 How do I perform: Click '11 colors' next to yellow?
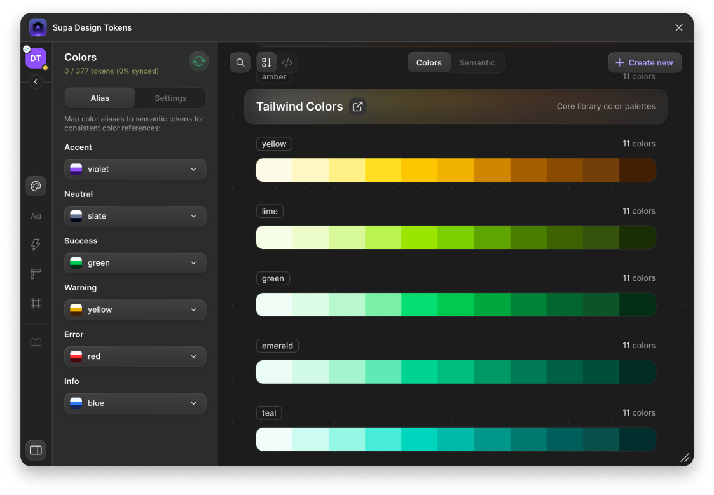tap(639, 144)
